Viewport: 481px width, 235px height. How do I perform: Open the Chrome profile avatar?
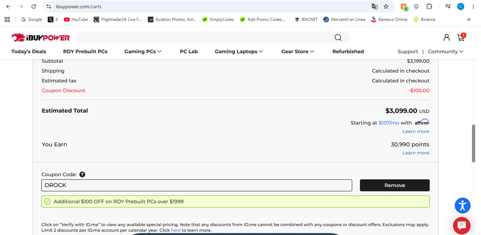(461, 6)
